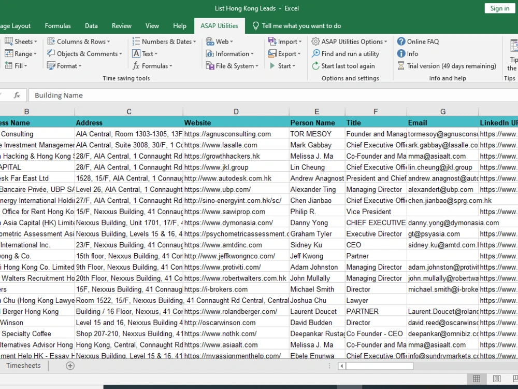Select the Fill tool in Time saving tools
The image size is (518, 389).
[x=16, y=65]
